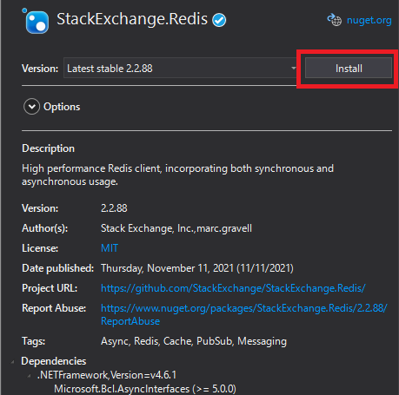Viewport: 399px width, 395px height.
Task: Open the Report Abuse nuget.org link
Action: click(244, 314)
